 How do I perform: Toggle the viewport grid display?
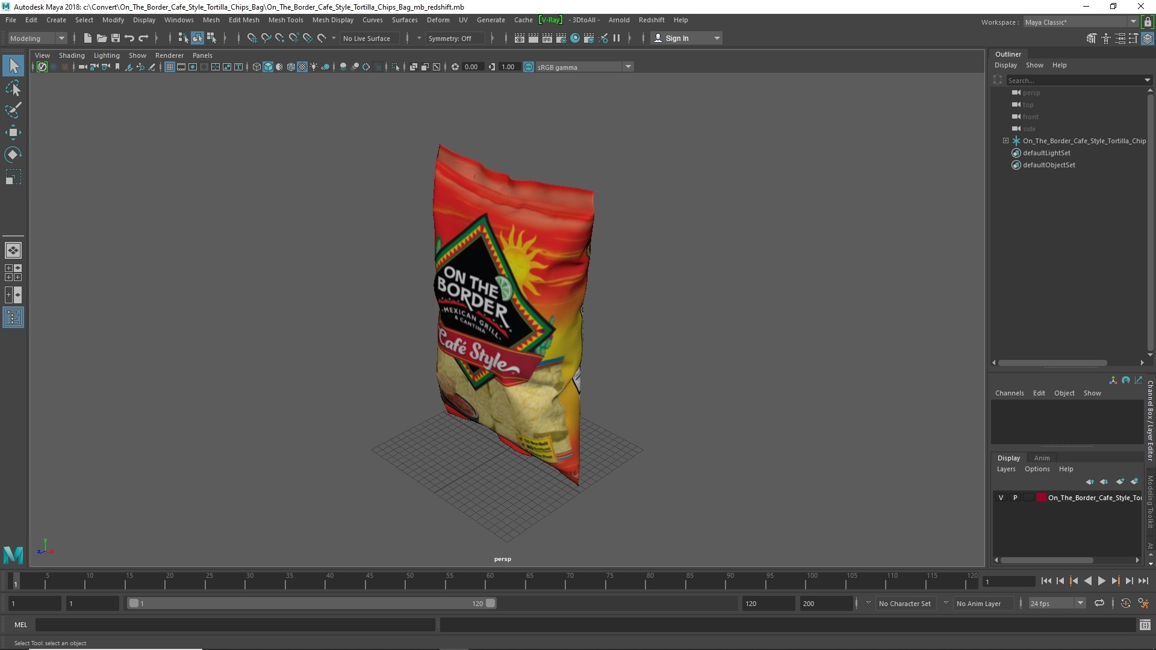coord(170,67)
